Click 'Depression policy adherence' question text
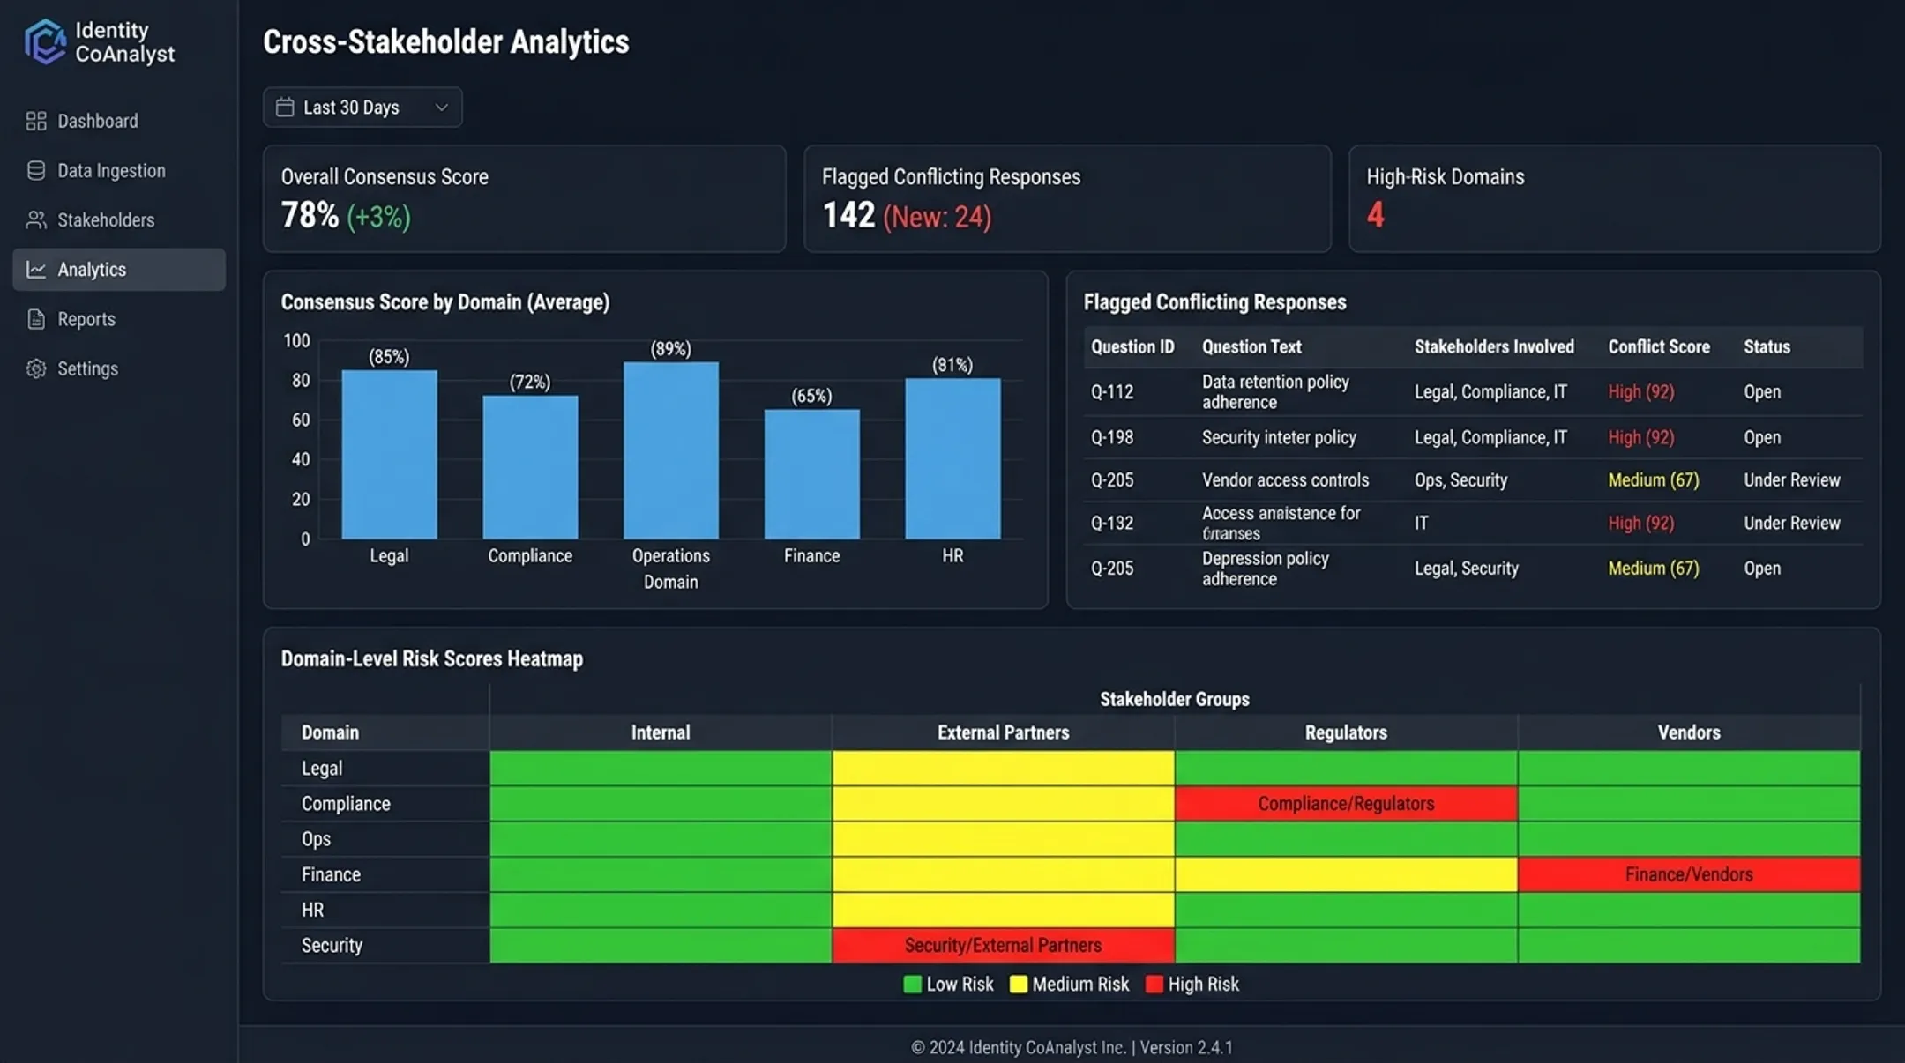Image resolution: width=1905 pixels, height=1063 pixels. click(x=1265, y=569)
